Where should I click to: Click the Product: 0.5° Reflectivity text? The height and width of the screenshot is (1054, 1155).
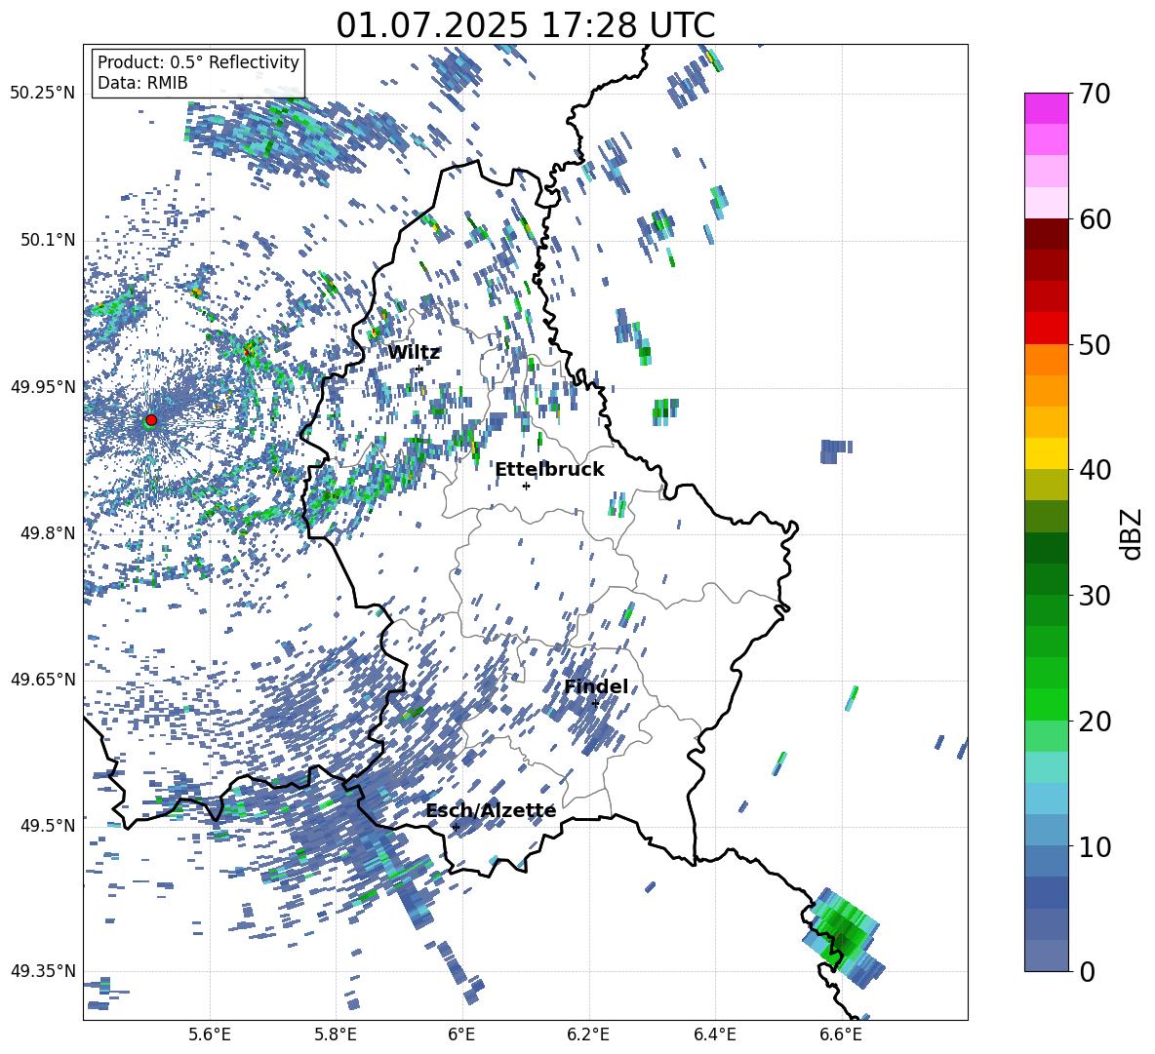coord(198,62)
